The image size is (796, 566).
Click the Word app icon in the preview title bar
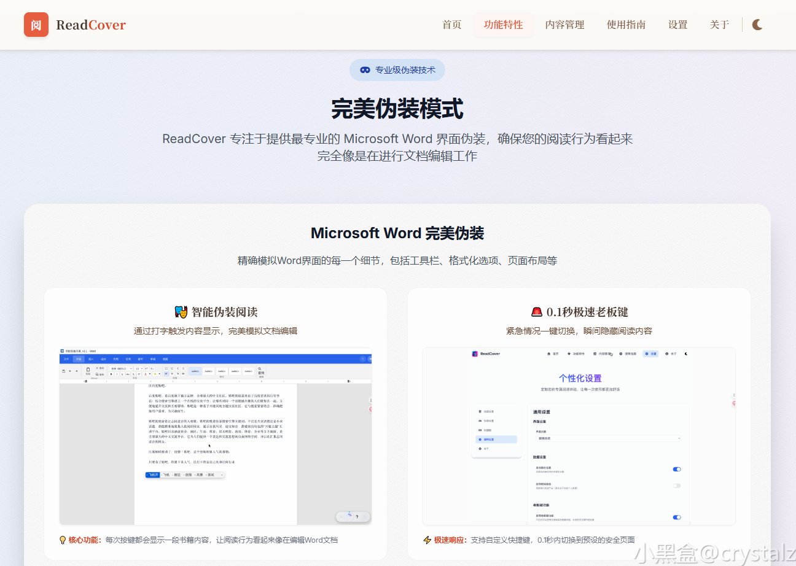[62, 350]
